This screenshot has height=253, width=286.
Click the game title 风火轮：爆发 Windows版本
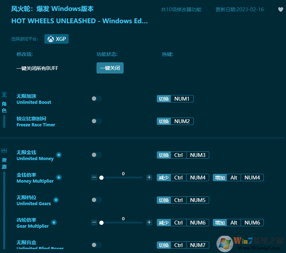[x=52, y=9]
